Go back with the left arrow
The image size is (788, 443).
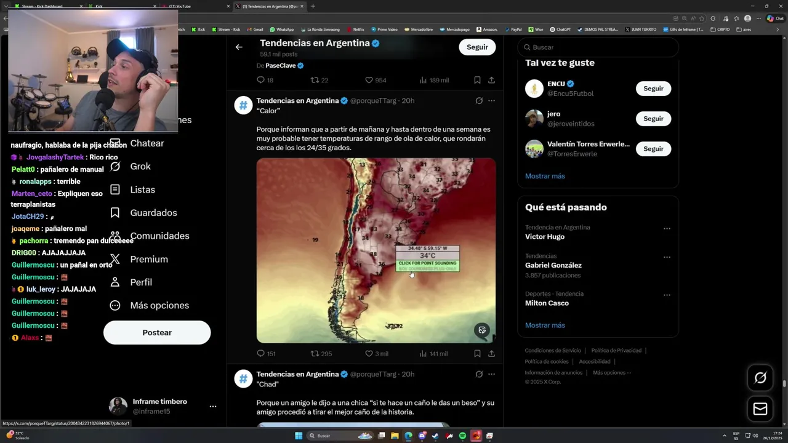tap(239, 47)
